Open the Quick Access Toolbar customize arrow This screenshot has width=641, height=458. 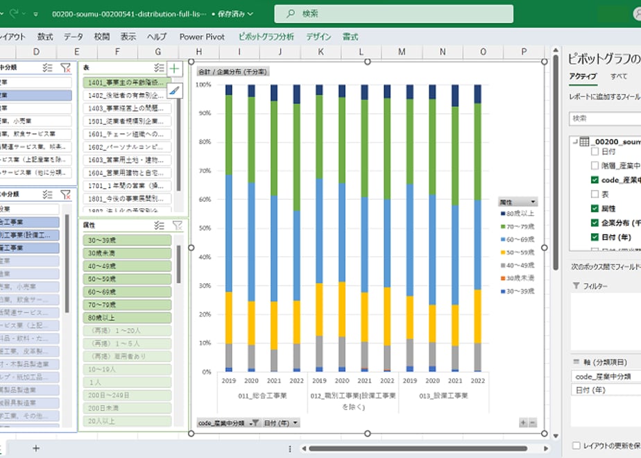tap(36, 14)
